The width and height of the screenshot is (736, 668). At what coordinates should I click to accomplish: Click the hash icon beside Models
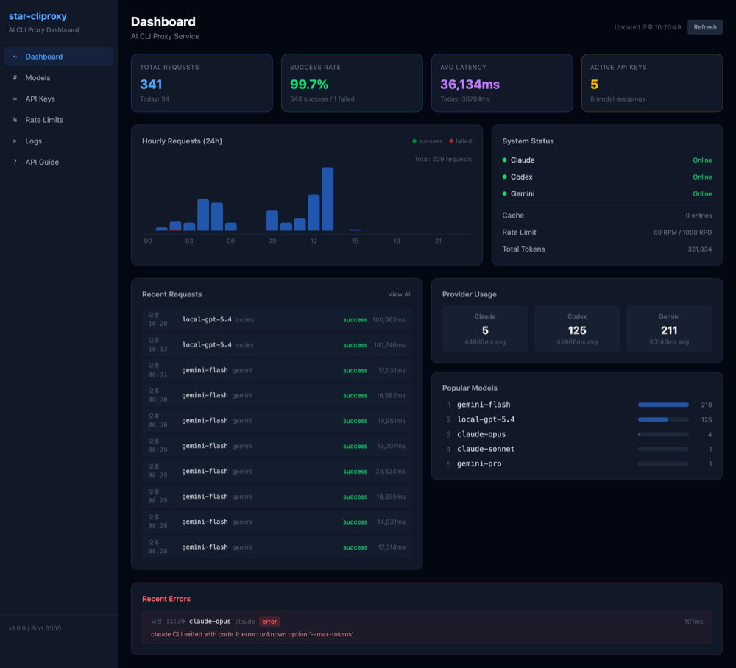click(x=15, y=78)
